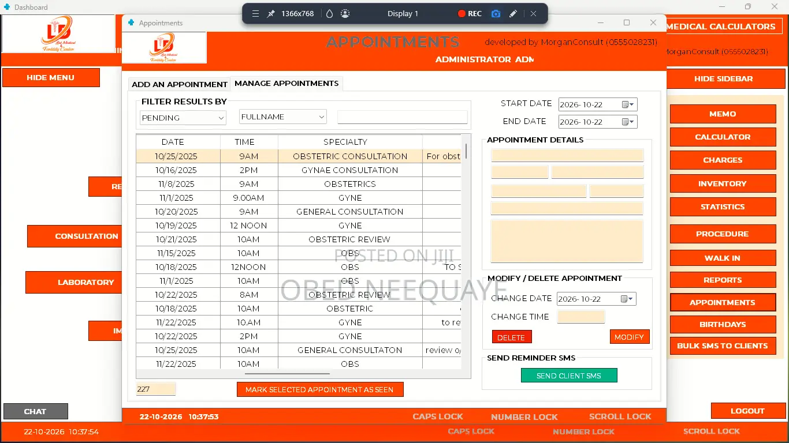Click the CHANGE TIME input field
This screenshot has height=443, width=789.
click(581, 317)
